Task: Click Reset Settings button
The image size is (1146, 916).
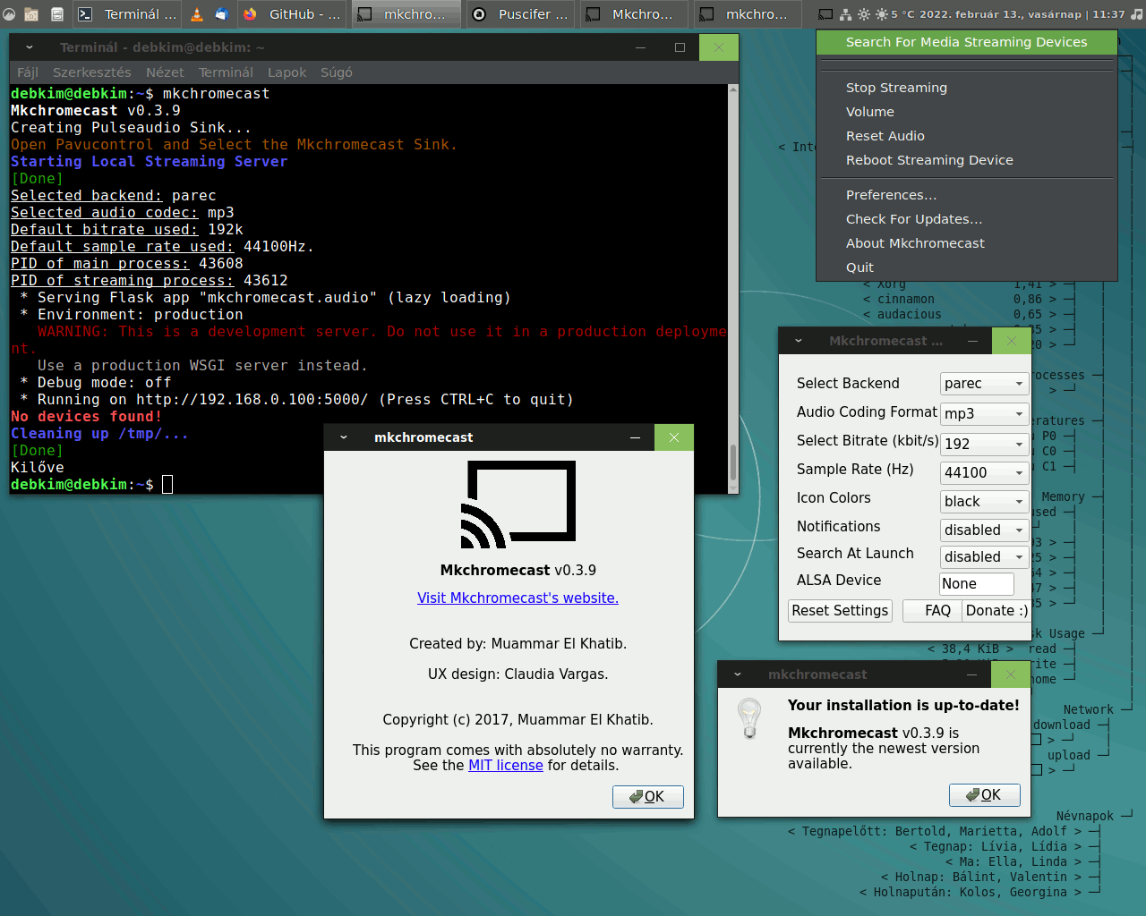Action: (840, 610)
